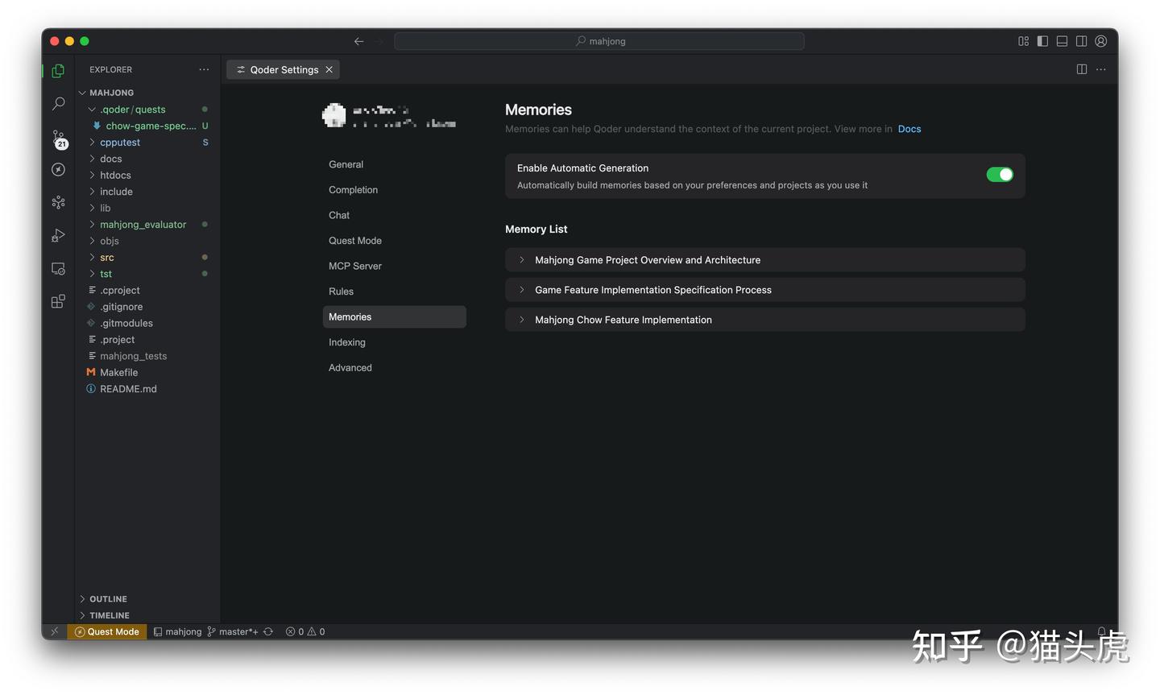Toggle the bottom panel layout icon

(x=1062, y=41)
